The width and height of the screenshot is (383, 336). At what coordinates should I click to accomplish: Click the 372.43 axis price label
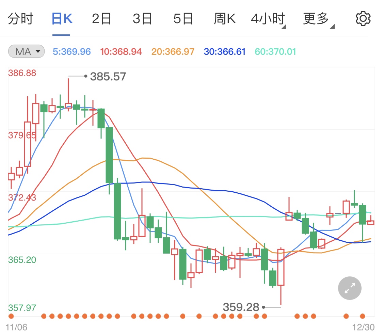coord(22,197)
